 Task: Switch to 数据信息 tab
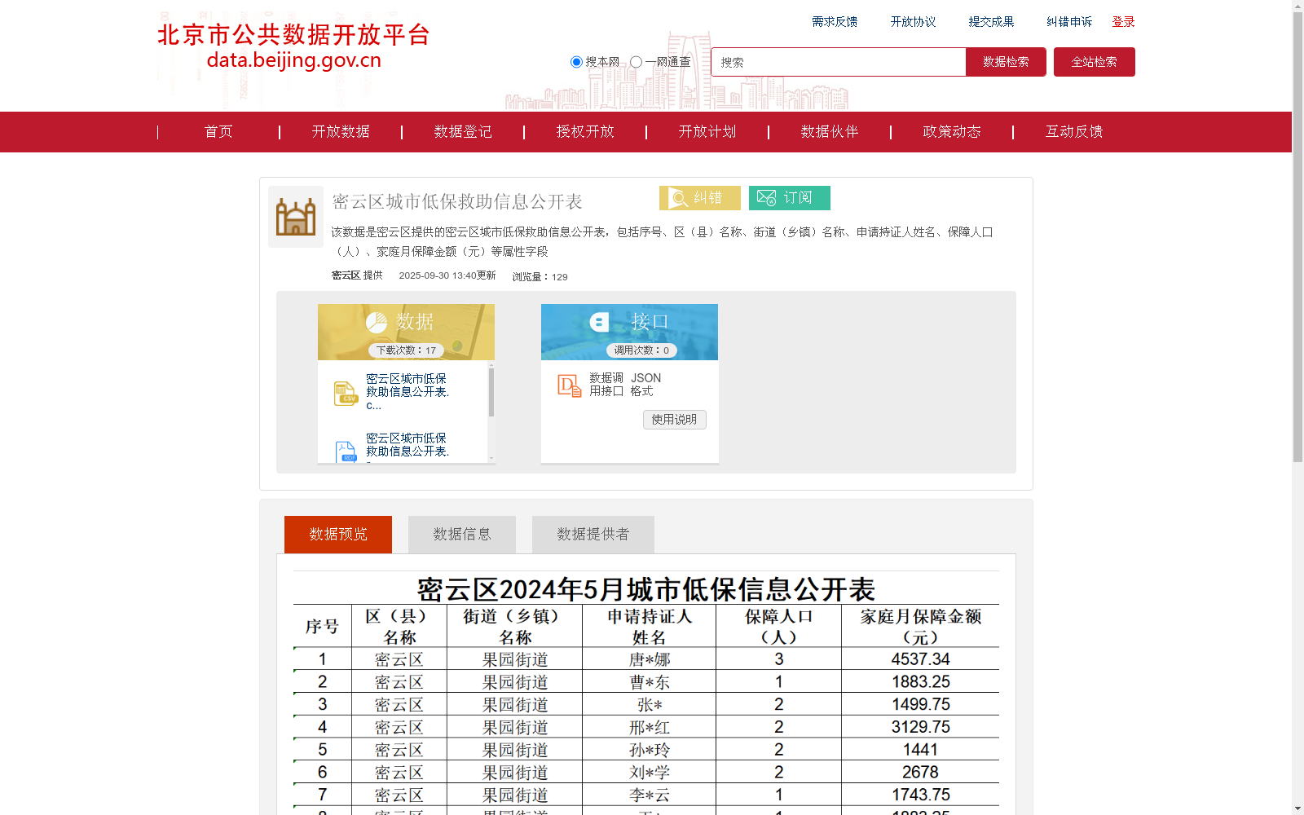point(462,535)
